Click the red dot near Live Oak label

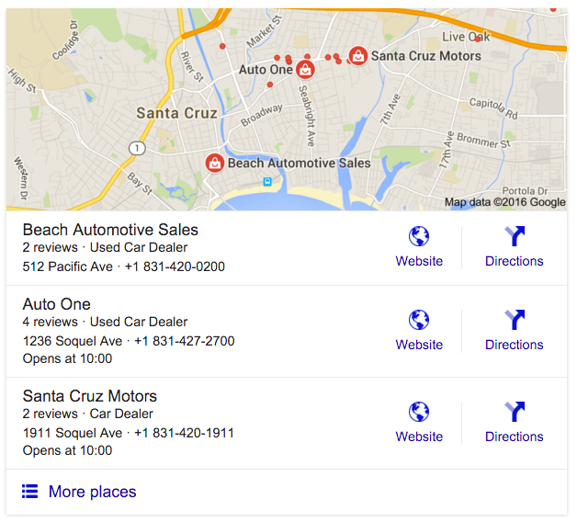click(477, 39)
